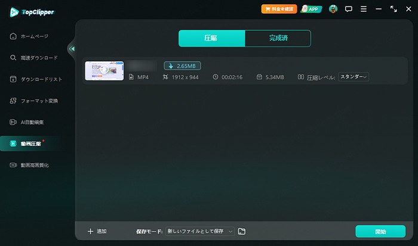Screen dimensions: 418x246
Task: Click the format conversion icon
Action: (13, 101)
